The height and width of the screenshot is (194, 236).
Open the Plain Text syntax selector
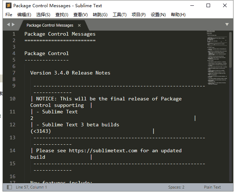(x=212, y=187)
